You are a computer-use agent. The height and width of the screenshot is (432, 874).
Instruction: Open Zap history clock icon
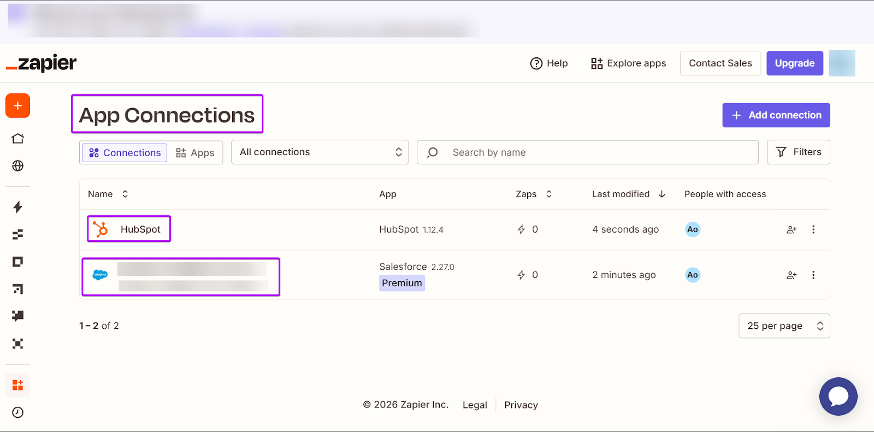[17, 412]
